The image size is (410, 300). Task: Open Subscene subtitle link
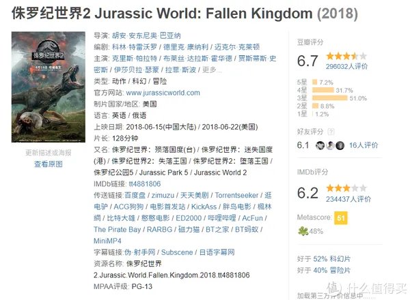pyautogui.click(x=177, y=252)
